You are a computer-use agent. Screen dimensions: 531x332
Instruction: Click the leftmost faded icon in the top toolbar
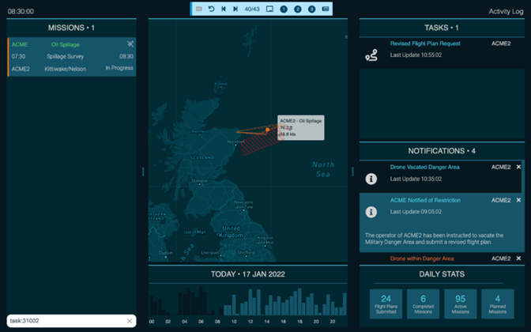199,9
